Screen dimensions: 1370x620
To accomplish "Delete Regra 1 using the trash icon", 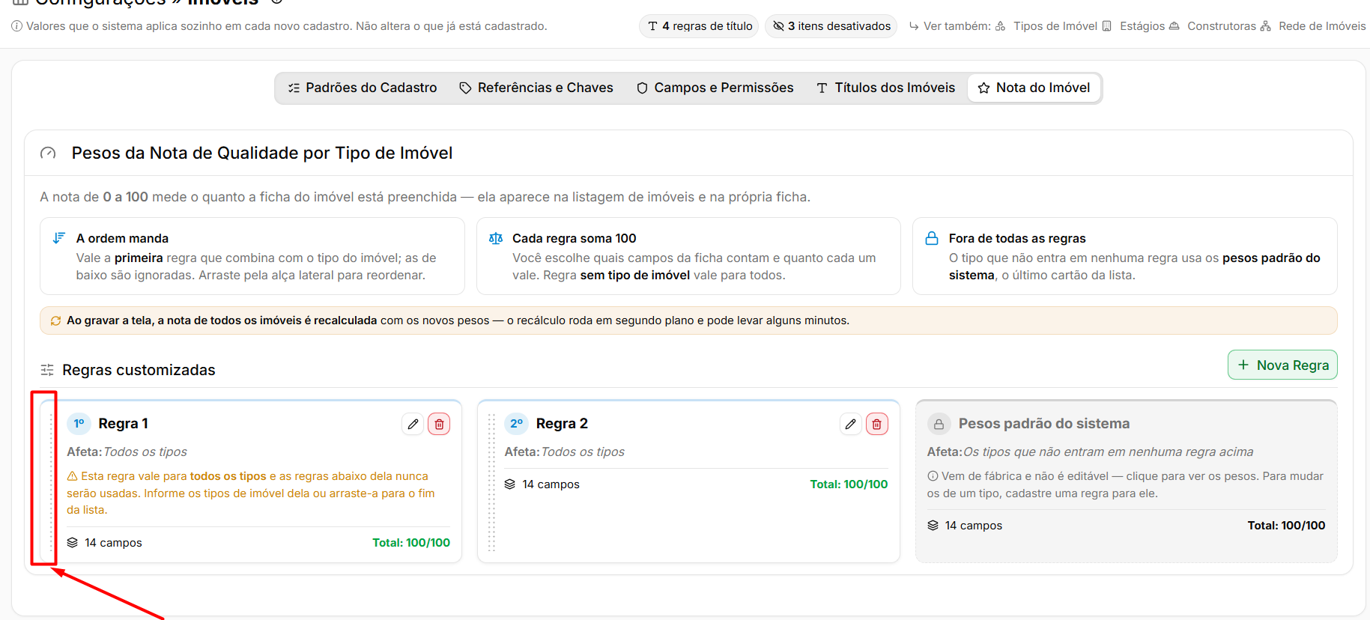I will tap(439, 424).
